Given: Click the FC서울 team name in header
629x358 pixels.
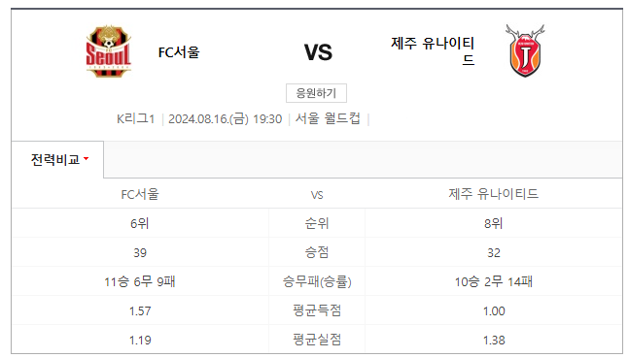Looking at the screenshot, I should click(x=179, y=52).
